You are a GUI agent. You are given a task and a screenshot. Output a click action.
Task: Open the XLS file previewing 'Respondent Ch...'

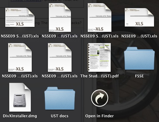point(60,57)
